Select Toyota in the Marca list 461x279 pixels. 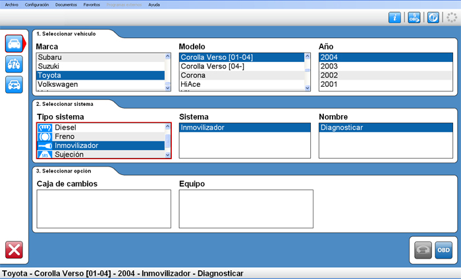coord(100,75)
